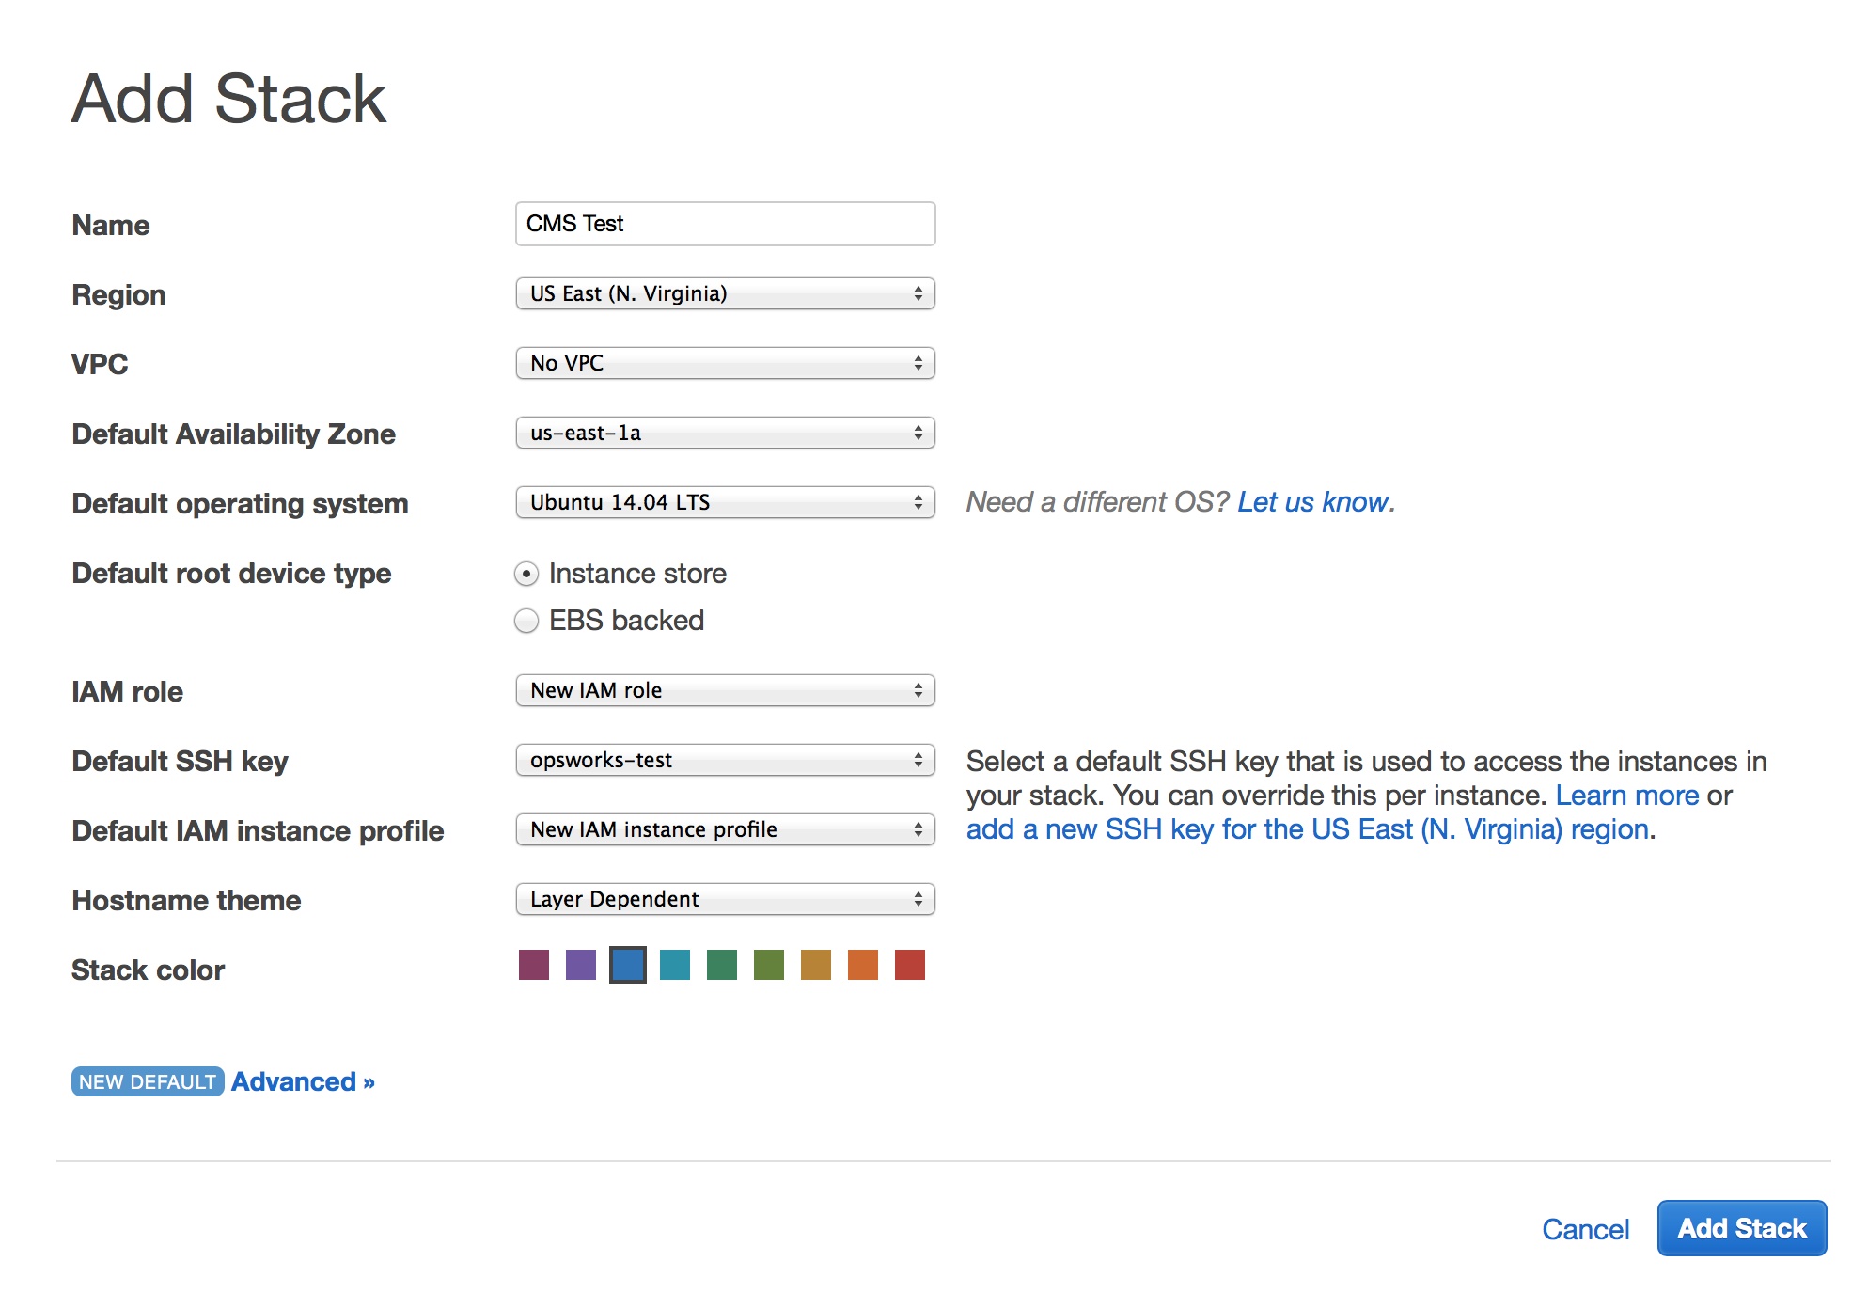This screenshot has height=1309, width=1868.
Task: Click the Add Stack button
Action: (1742, 1228)
